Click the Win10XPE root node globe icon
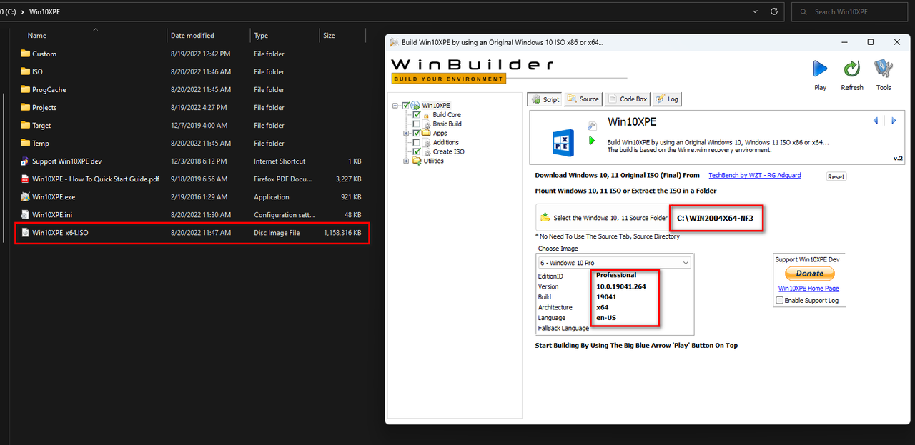The image size is (915, 445). (x=415, y=106)
